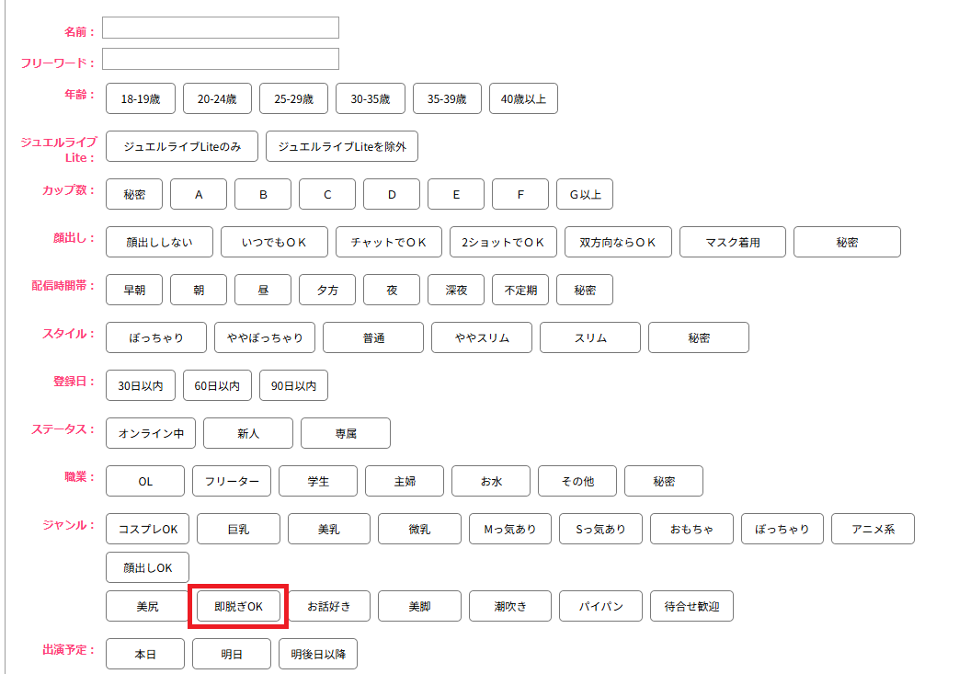Pick 明日 in the 出演予定 row
Screen dimensions: 959x674
click(232, 654)
